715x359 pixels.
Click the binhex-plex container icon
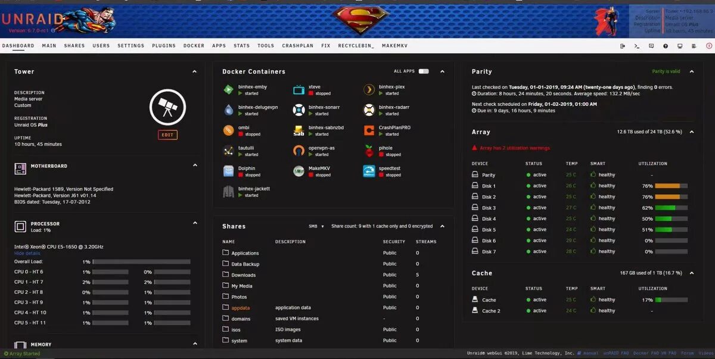pos(369,90)
